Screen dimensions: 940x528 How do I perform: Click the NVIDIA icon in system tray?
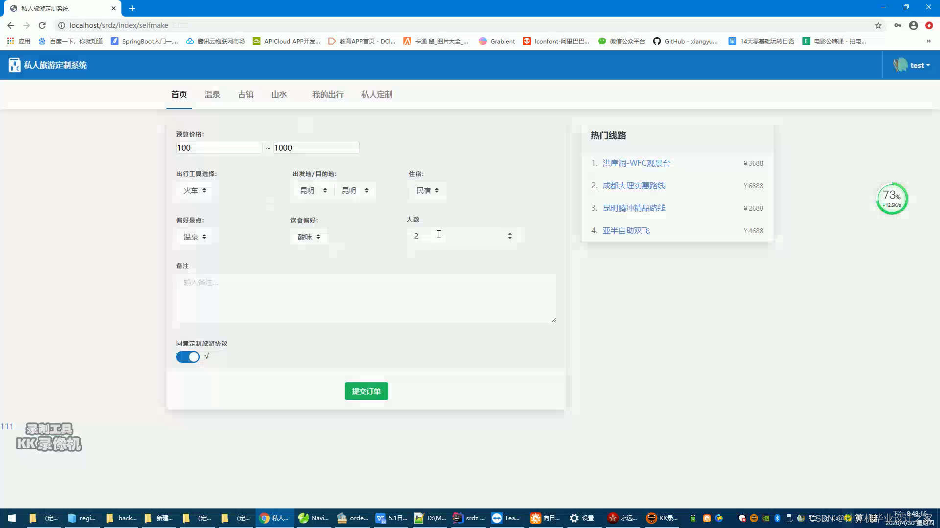(x=766, y=518)
